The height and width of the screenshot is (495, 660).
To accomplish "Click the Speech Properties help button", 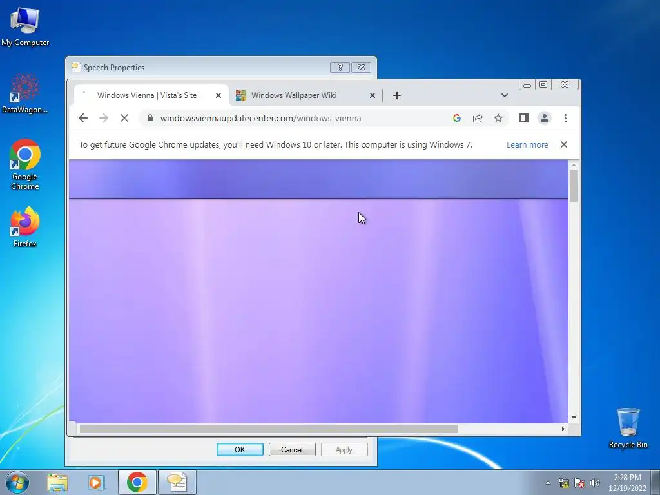I will click(340, 67).
